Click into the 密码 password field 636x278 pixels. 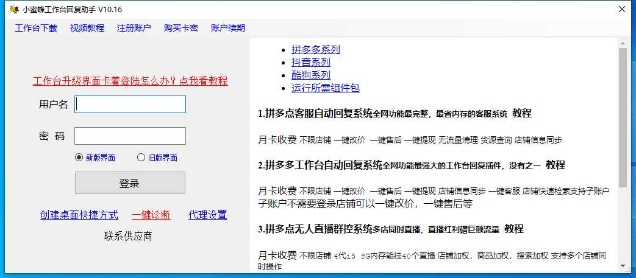point(130,136)
